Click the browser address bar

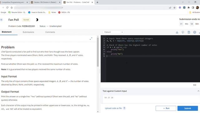(x=89, y=8)
